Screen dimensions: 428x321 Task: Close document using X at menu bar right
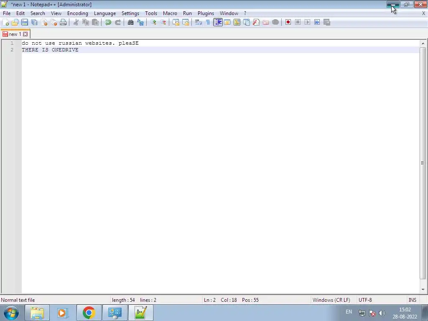[x=423, y=13]
